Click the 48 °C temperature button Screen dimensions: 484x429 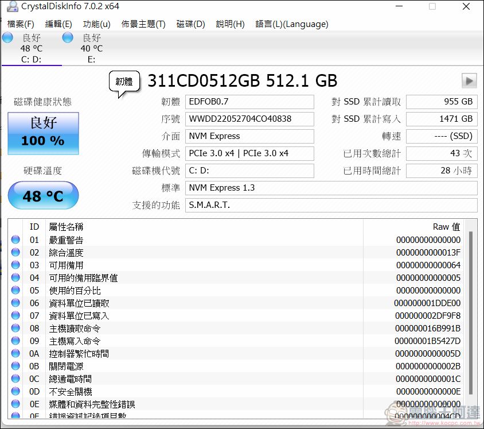coord(43,196)
